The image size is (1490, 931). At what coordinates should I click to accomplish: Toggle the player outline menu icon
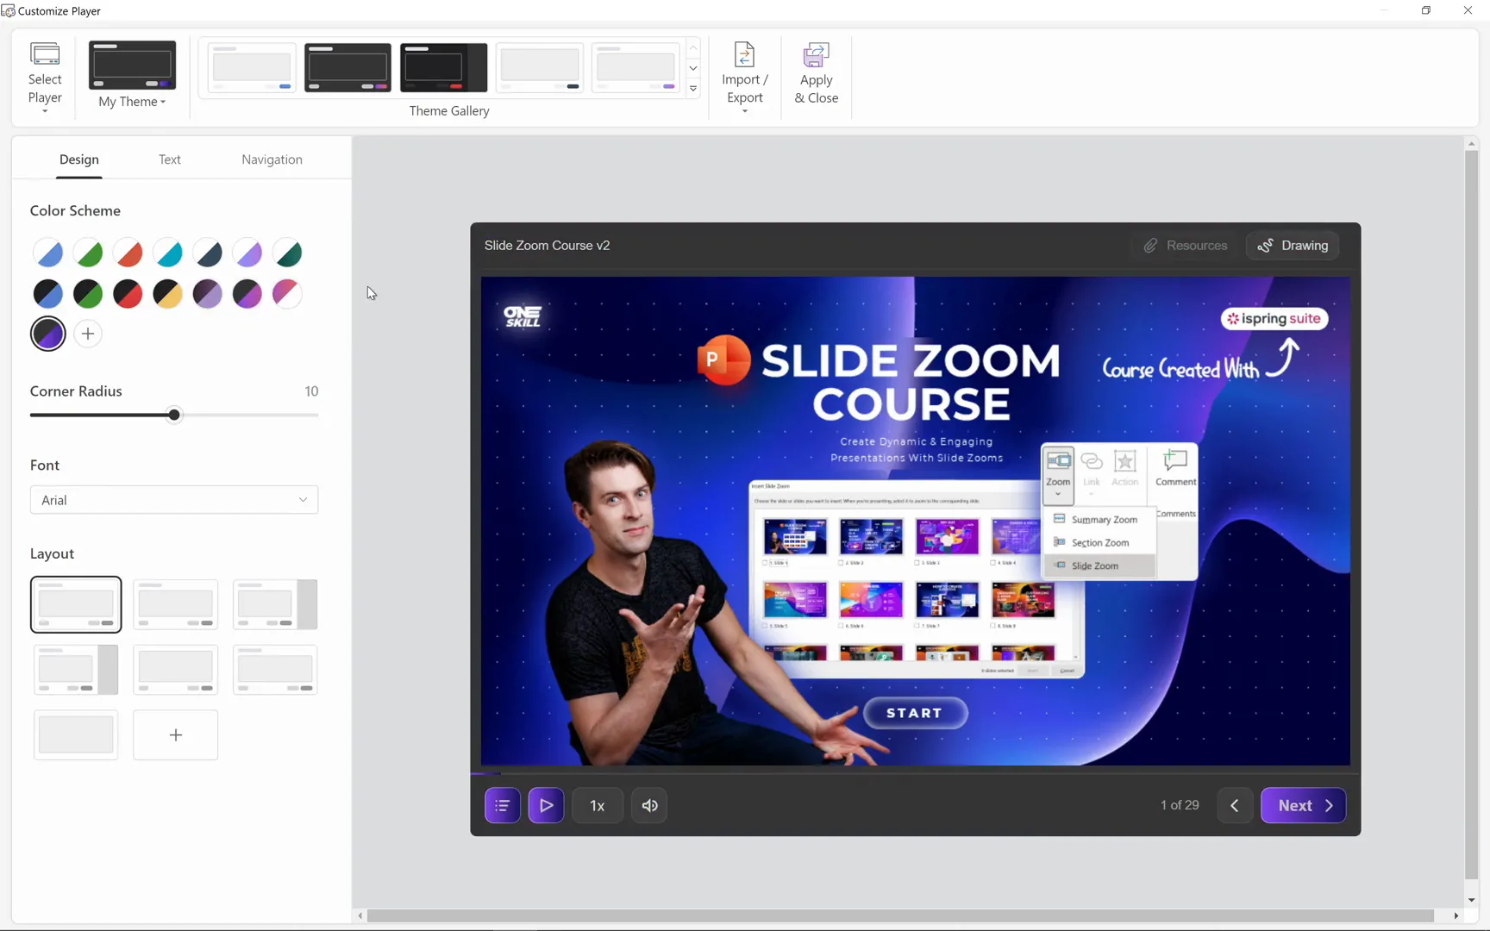click(503, 805)
